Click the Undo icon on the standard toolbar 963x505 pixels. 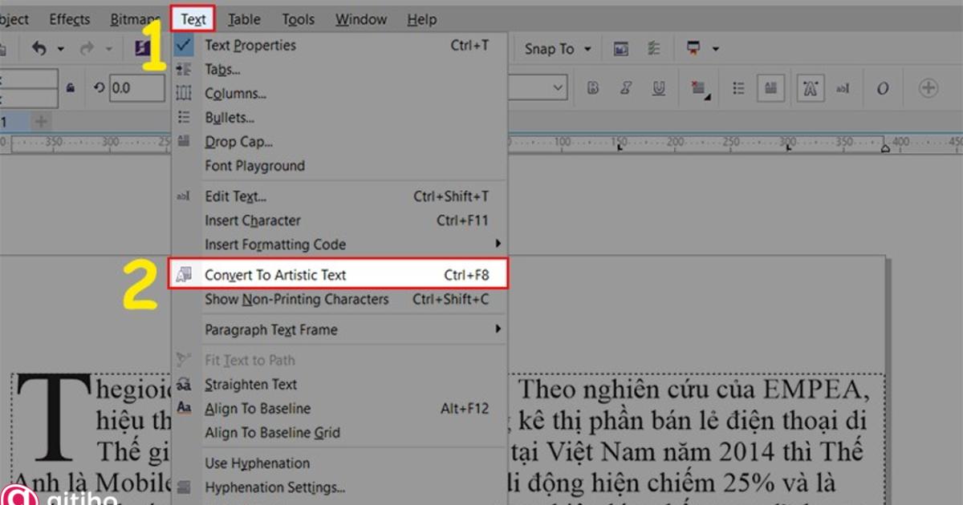39,48
